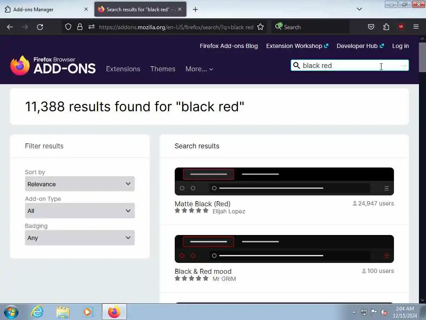This screenshot has height=320, width=426.
Task: Click author name Elijah Lopez
Action: [229, 211]
